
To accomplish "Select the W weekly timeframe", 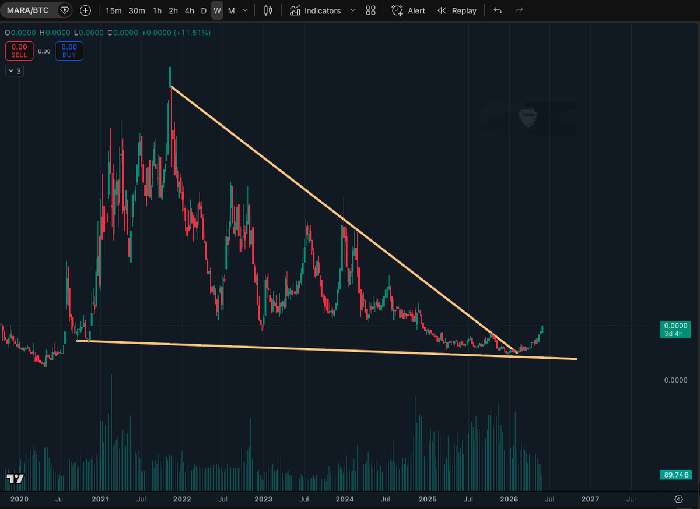I will tap(217, 10).
